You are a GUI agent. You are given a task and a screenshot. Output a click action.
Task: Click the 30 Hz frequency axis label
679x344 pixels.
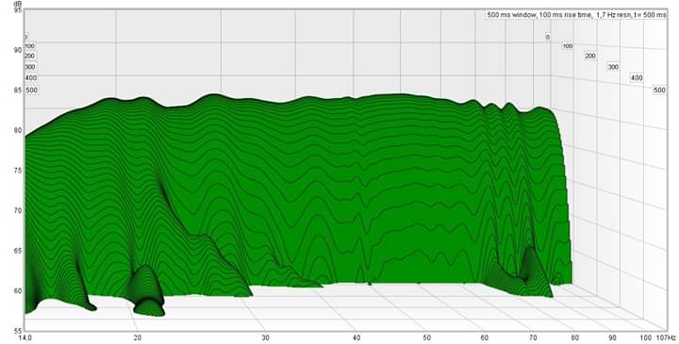click(x=265, y=337)
